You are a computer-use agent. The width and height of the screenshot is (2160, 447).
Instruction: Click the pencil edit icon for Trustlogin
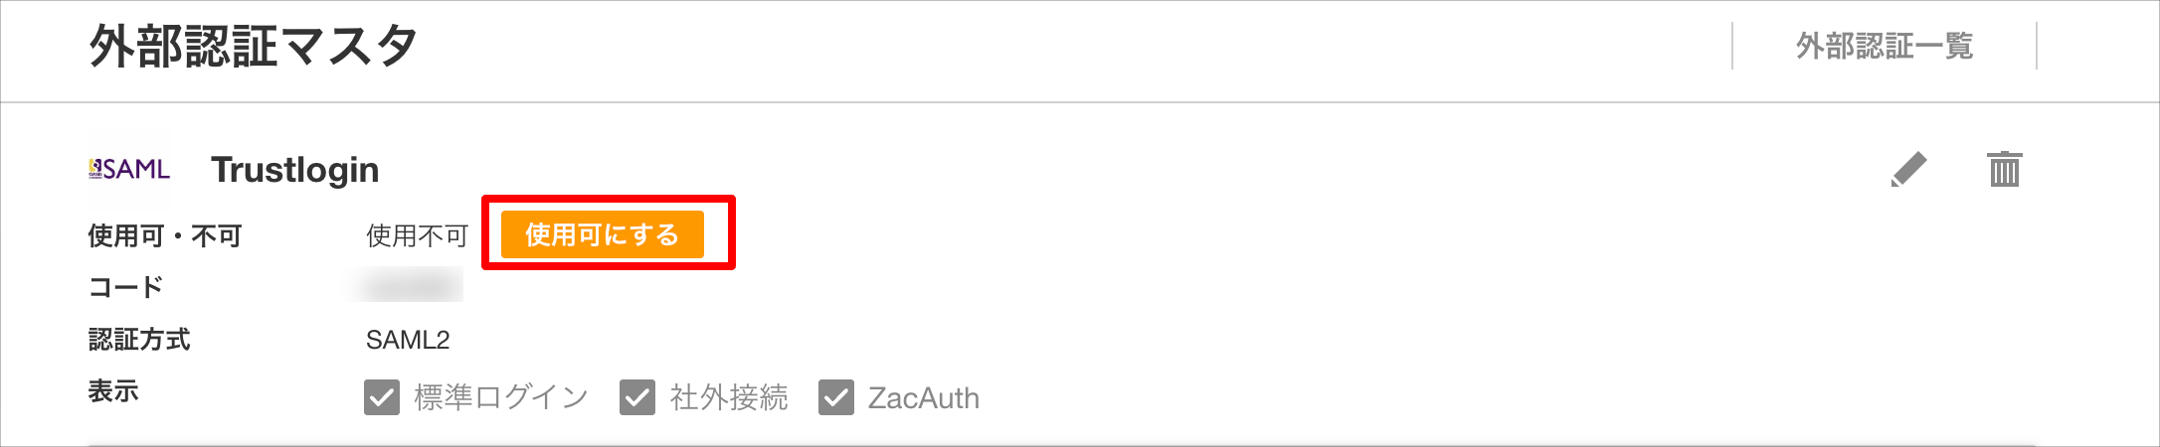pos(1908,170)
